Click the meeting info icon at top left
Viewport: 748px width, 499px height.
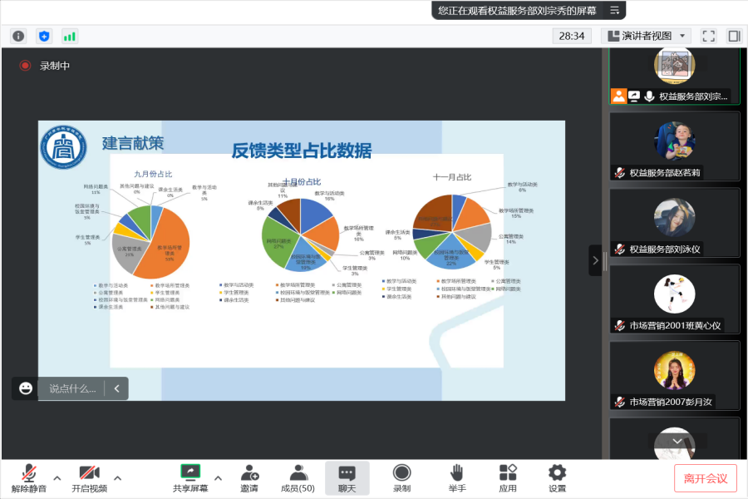(x=18, y=36)
